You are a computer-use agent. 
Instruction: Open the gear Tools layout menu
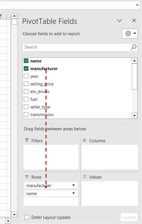pyautogui.click(x=130, y=34)
